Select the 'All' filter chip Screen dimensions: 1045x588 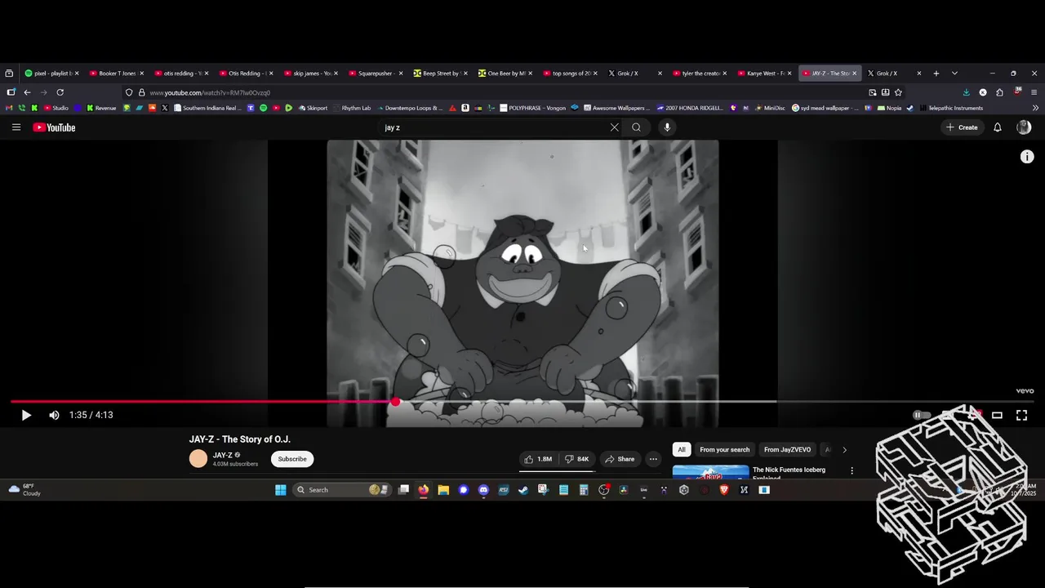pos(682,450)
